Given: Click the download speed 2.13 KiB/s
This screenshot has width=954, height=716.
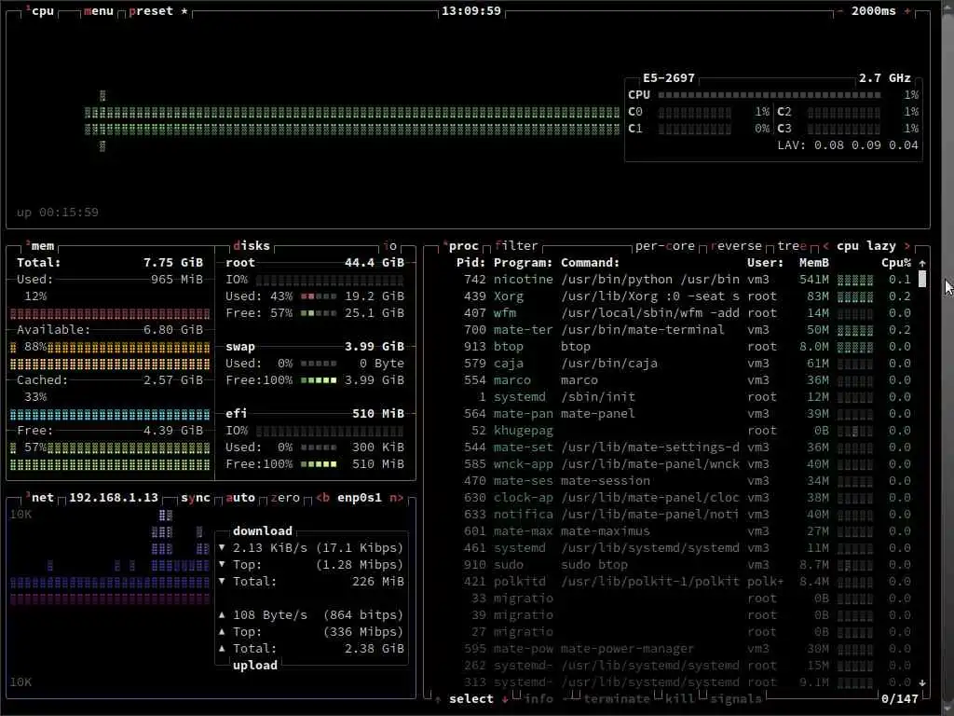Looking at the screenshot, I should (270, 548).
